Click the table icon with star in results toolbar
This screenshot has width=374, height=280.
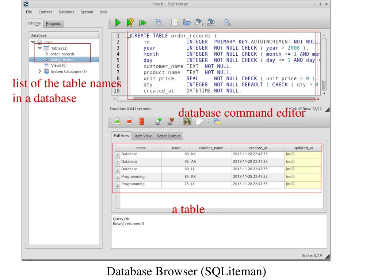[217, 122]
